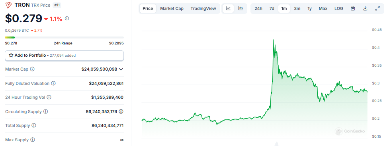Click the $0.279 current price
Viewport: 389px width, 146px height.
[23, 18]
